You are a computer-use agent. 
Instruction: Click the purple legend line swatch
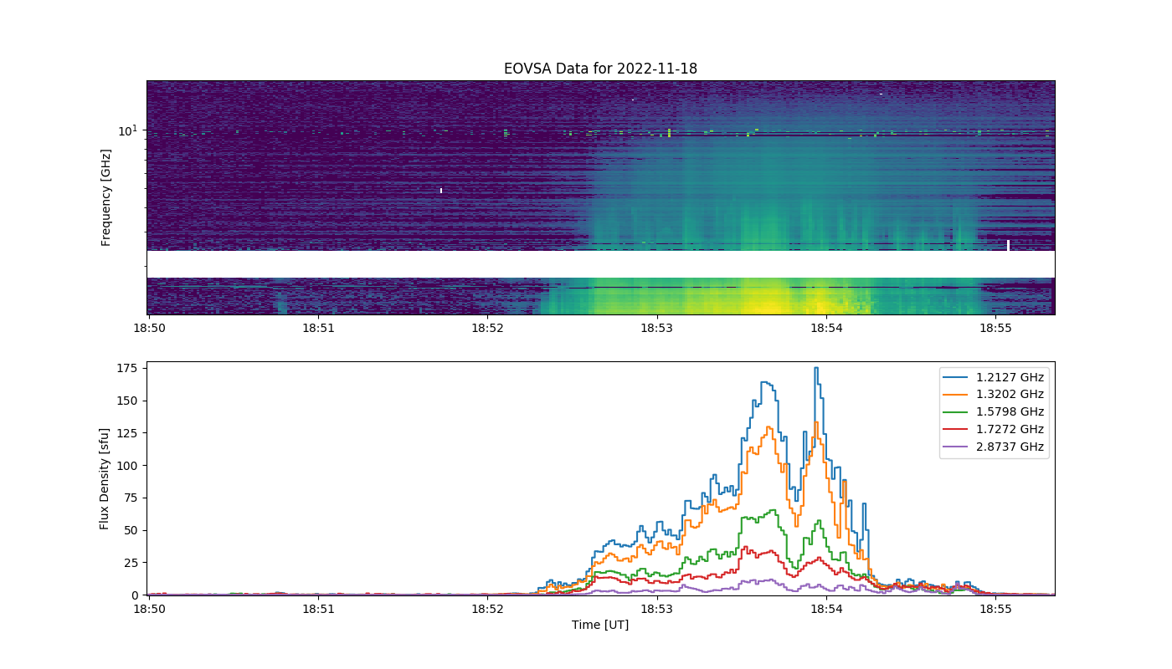coord(956,447)
